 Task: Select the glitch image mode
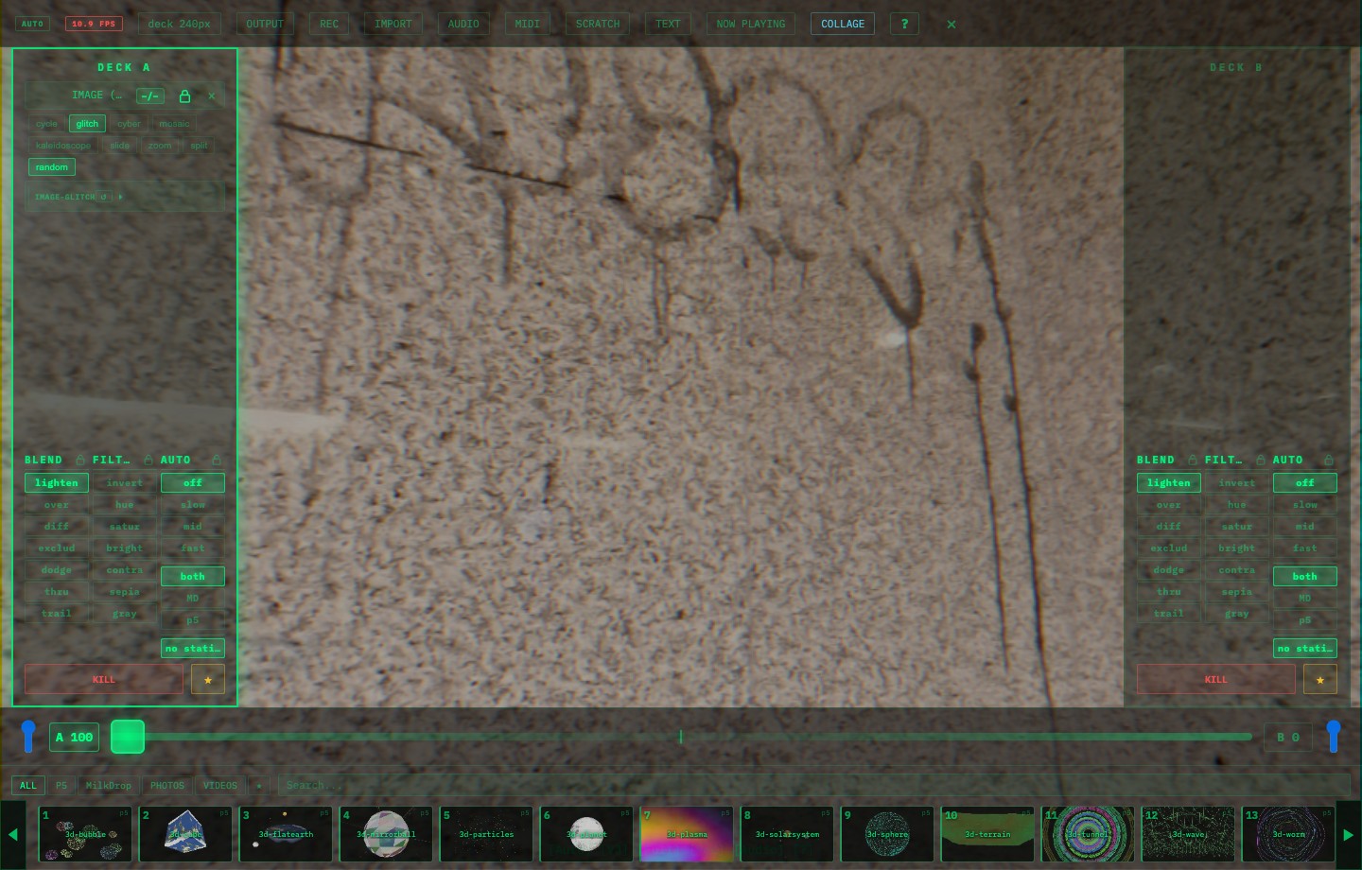click(87, 124)
